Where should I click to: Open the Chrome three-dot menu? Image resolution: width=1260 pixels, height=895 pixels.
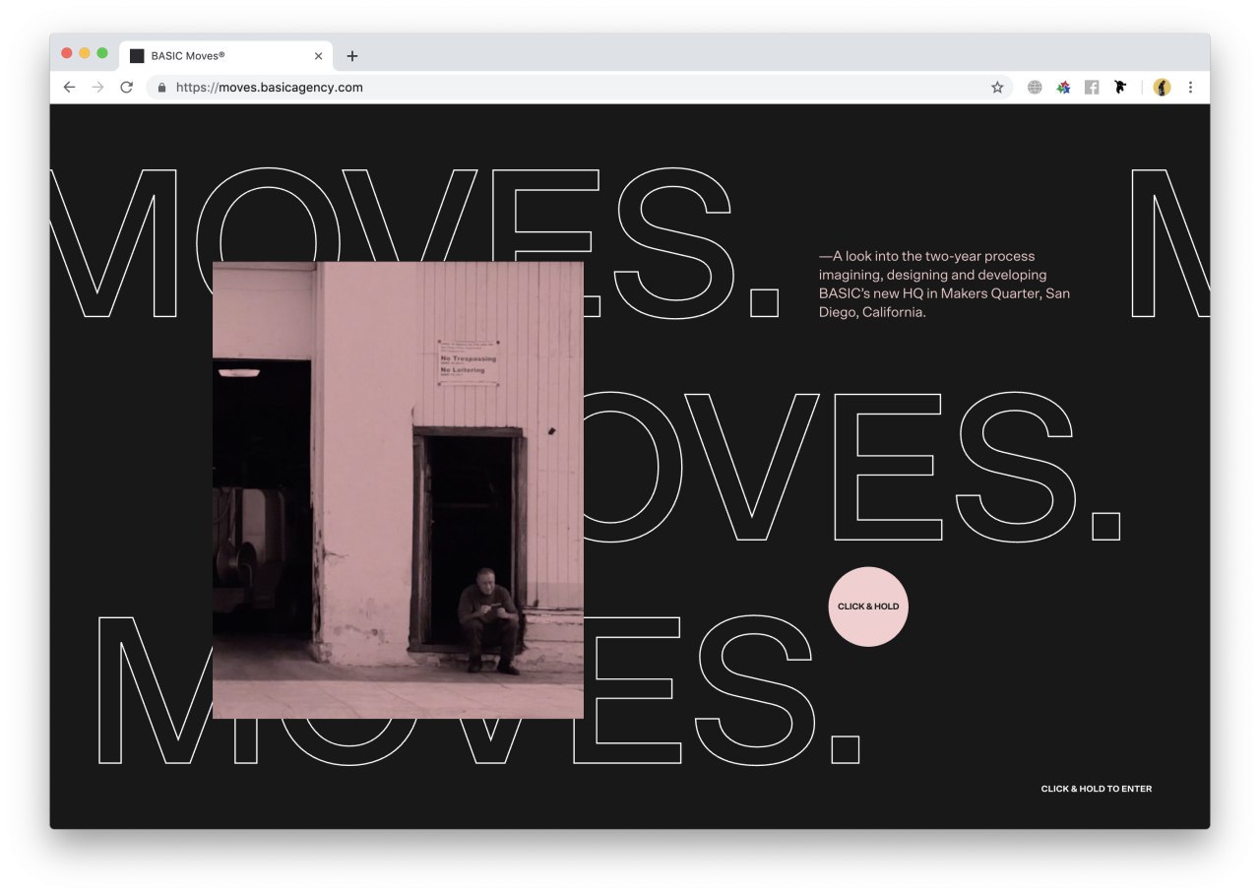[x=1190, y=88]
